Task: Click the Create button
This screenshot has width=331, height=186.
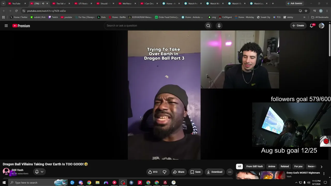Action: pyautogui.click(x=298, y=26)
